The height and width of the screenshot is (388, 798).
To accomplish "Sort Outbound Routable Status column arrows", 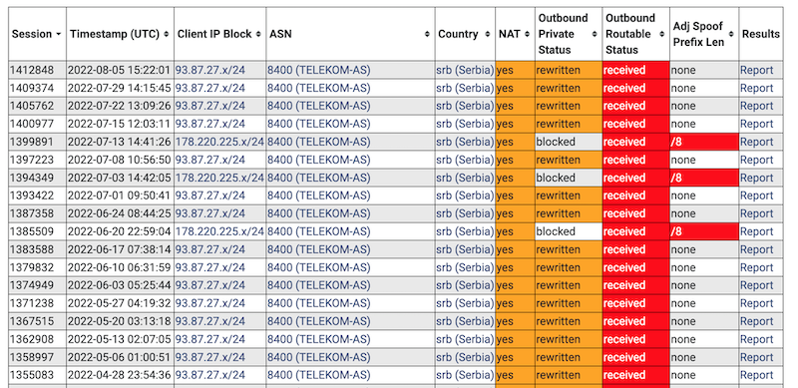I will (662, 34).
